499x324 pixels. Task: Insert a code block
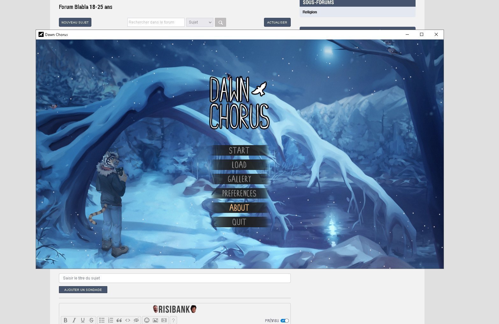click(128, 320)
